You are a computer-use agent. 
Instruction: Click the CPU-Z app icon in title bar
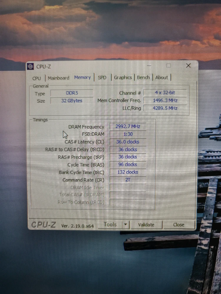tap(30, 66)
